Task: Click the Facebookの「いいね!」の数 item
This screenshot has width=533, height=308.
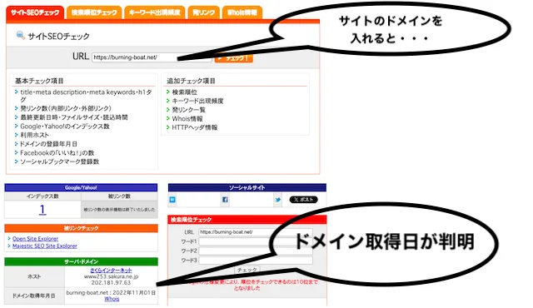Action: (57, 153)
